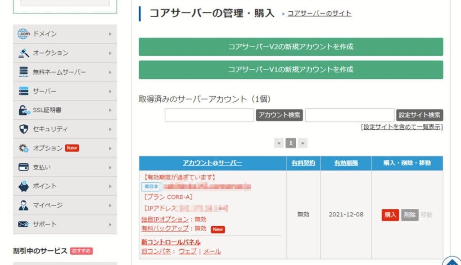This screenshot has height=265, width=461.
Task: Click コアサーバーV2の新規アカウントを作成 button
Action: pos(291,47)
